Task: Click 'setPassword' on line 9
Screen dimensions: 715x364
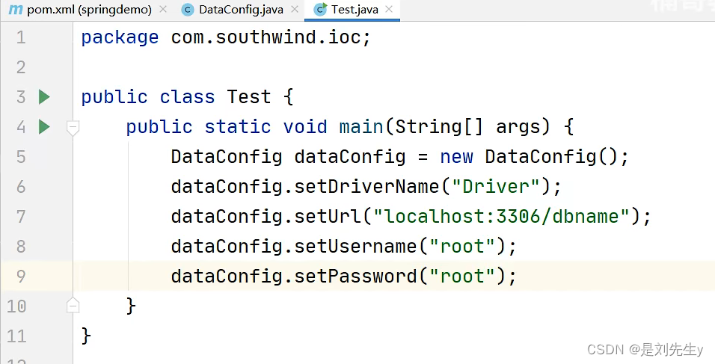Action: coord(356,276)
